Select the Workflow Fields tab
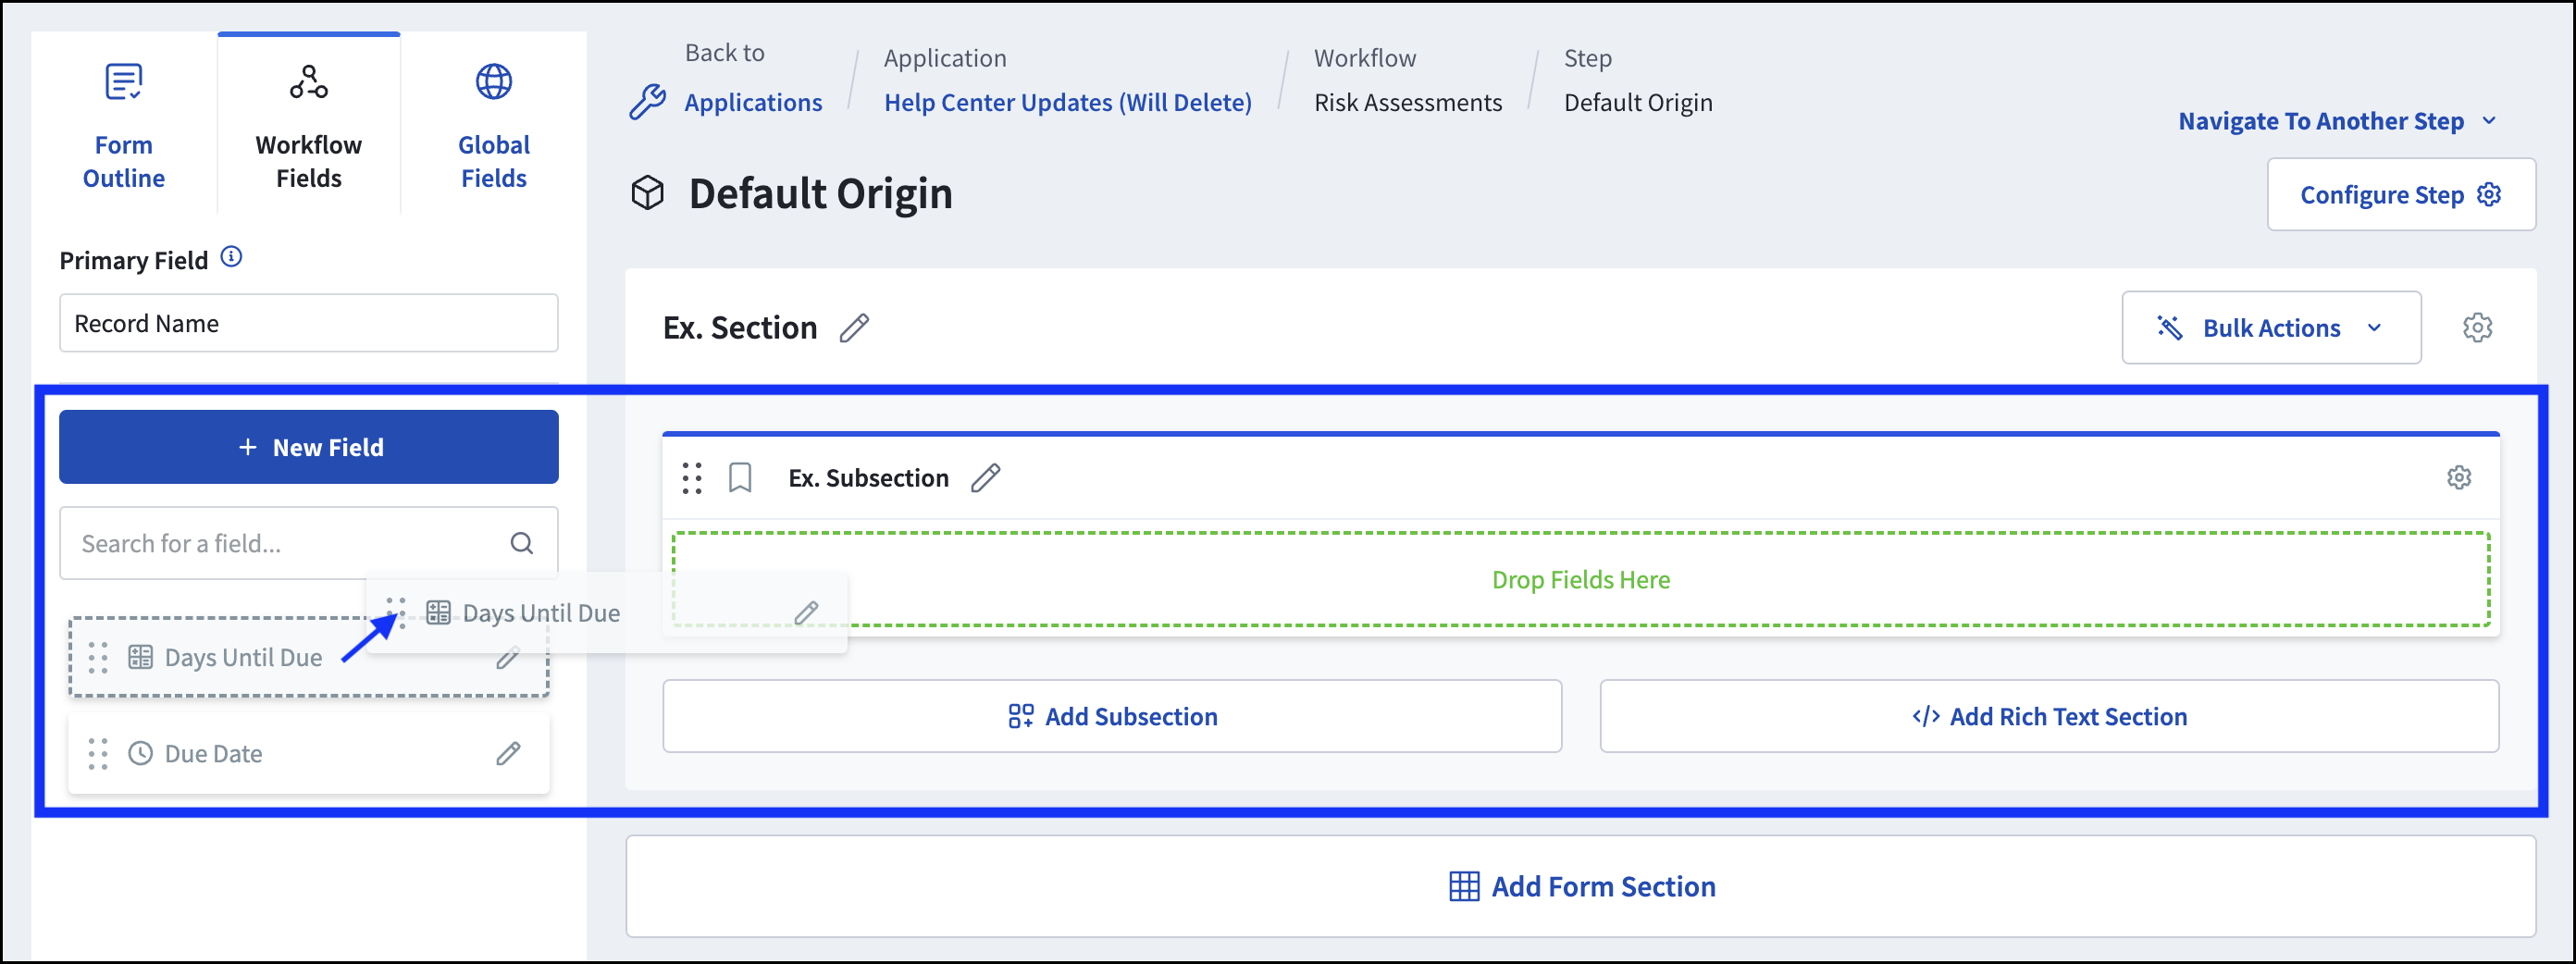 coord(309,124)
